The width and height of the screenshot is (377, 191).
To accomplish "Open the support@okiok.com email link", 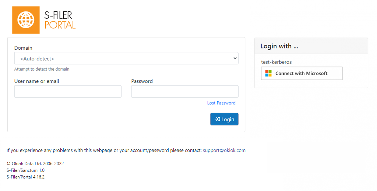I will coord(224,151).
